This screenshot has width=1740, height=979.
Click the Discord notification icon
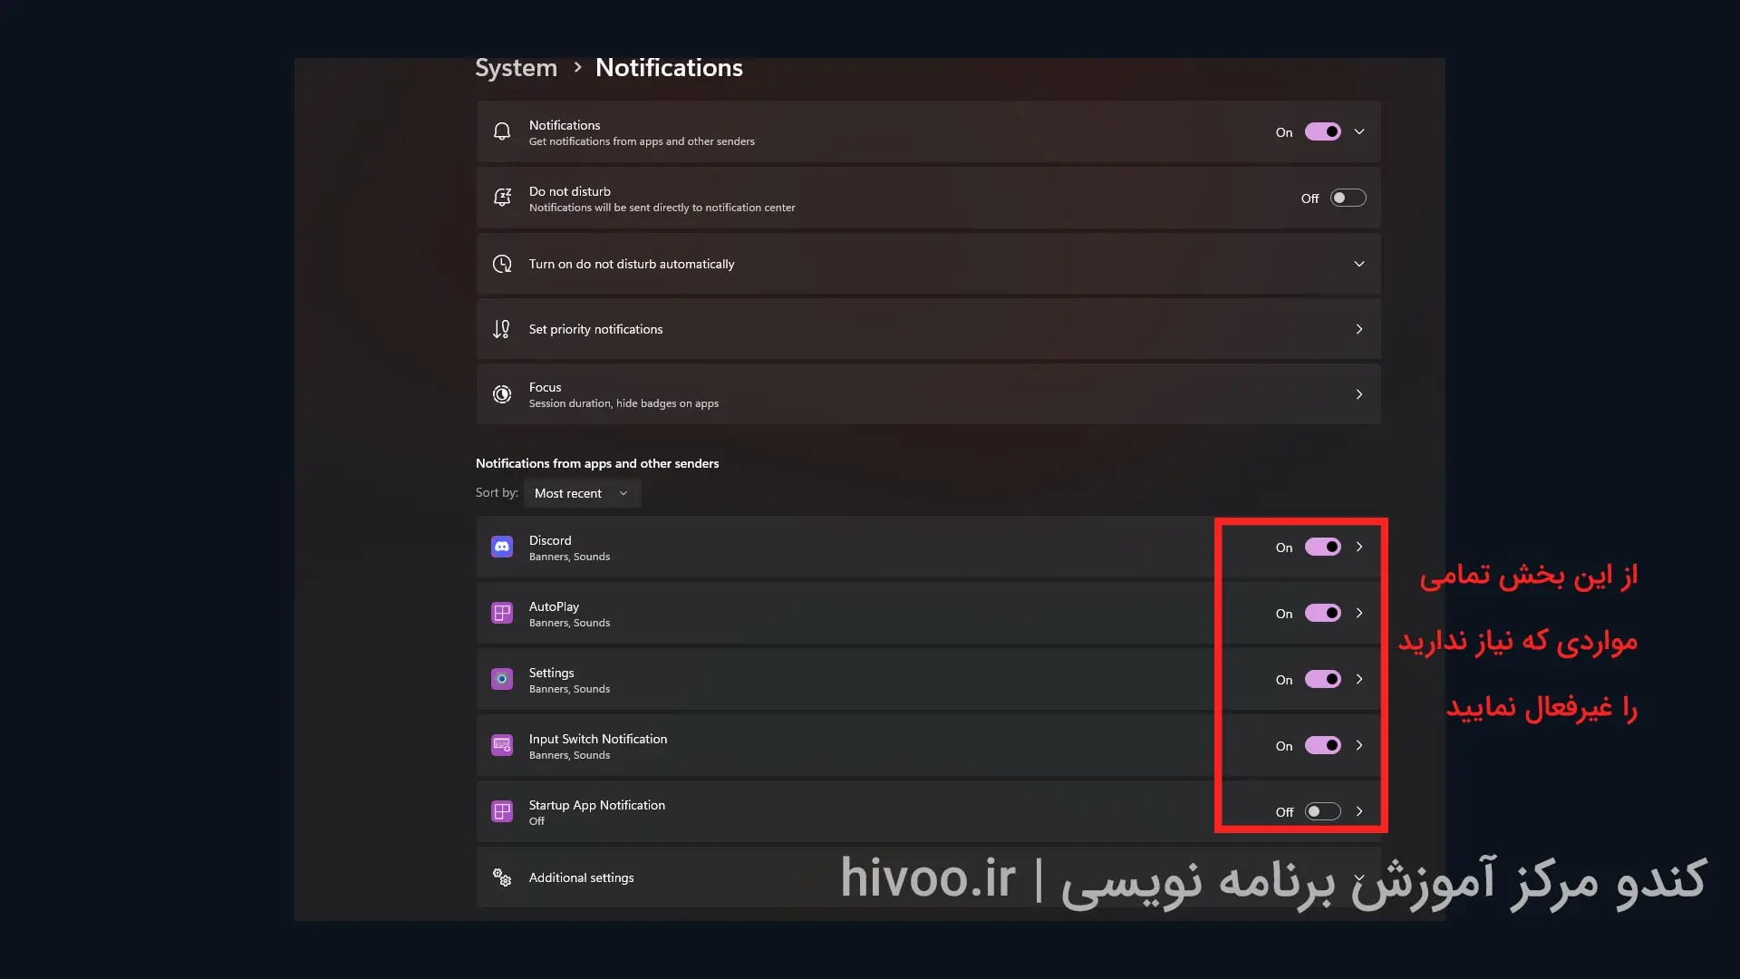[502, 547]
